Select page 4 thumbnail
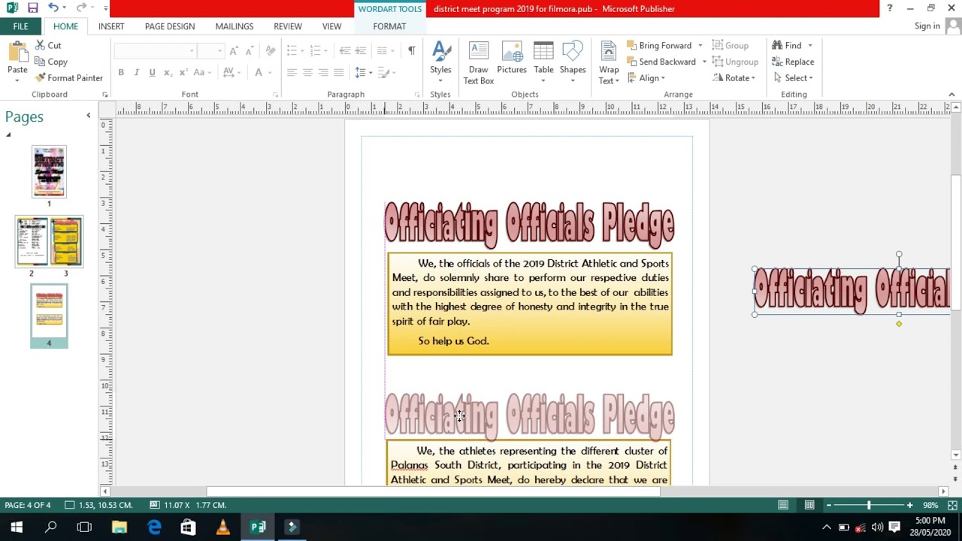Viewport: 962px width, 541px height. pos(49,313)
